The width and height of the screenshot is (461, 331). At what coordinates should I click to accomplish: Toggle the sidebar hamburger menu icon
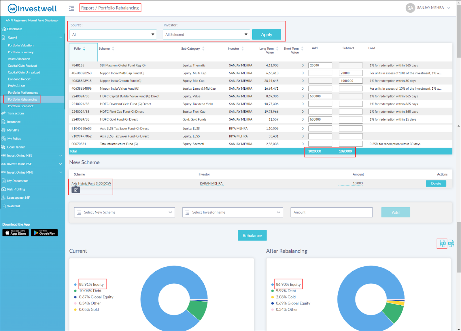click(x=72, y=8)
